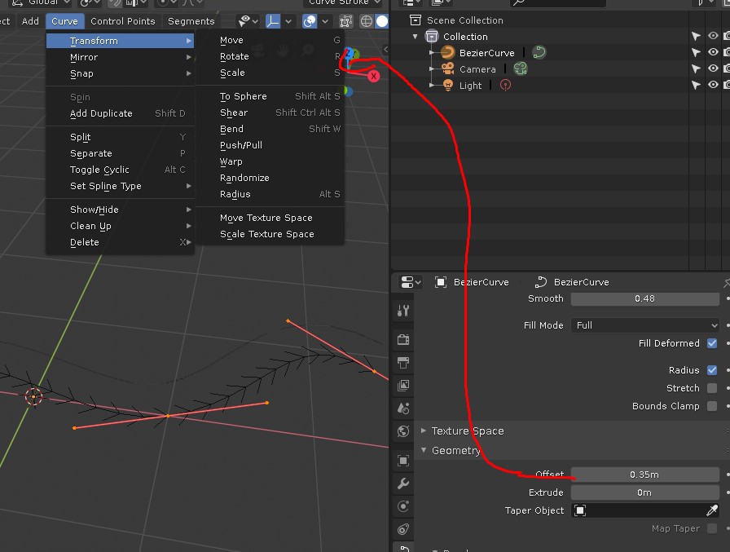Enable the Stretch checkbox

pyautogui.click(x=712, y=388)
